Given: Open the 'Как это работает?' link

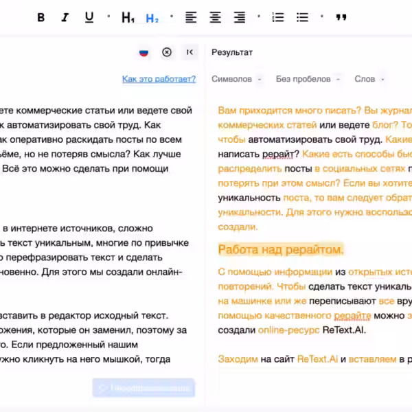Looking at the screenshot, I should tap(159, 79).
